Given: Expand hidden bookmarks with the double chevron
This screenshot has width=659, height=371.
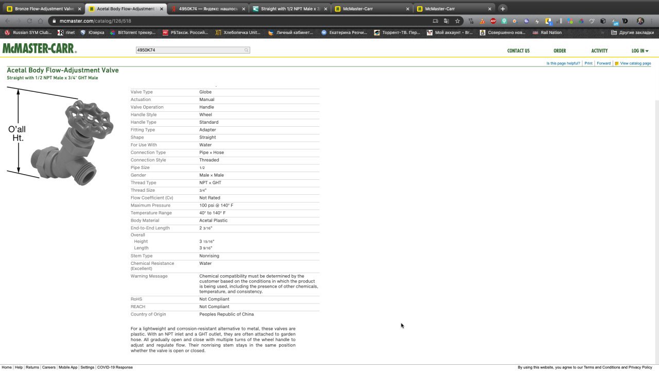Looking at the screenshot, I should (602, 32).
